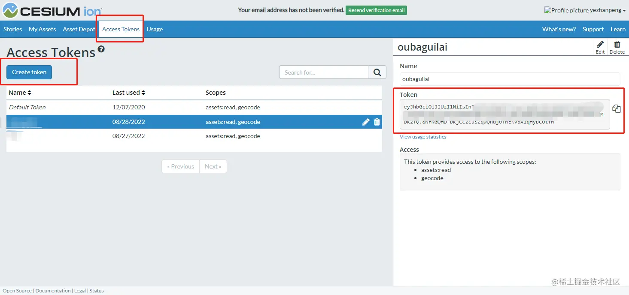Sort tokens by Last used column

(129, 93)
